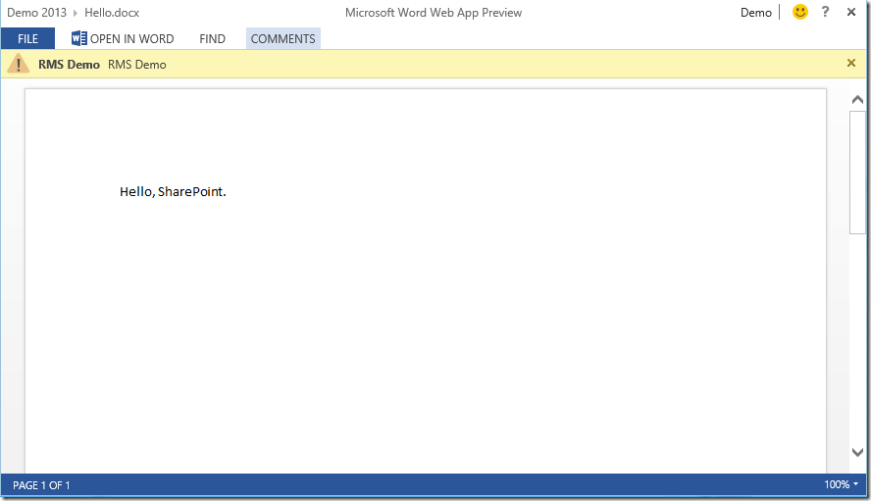Screen dimensions: 871x501
Task: Open the FIND option
Action: tap(212, 39)
